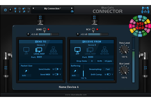This screenshot has width=151, height=102.
Task: Click the Name:Device A label
Action: tap(69, 87)
